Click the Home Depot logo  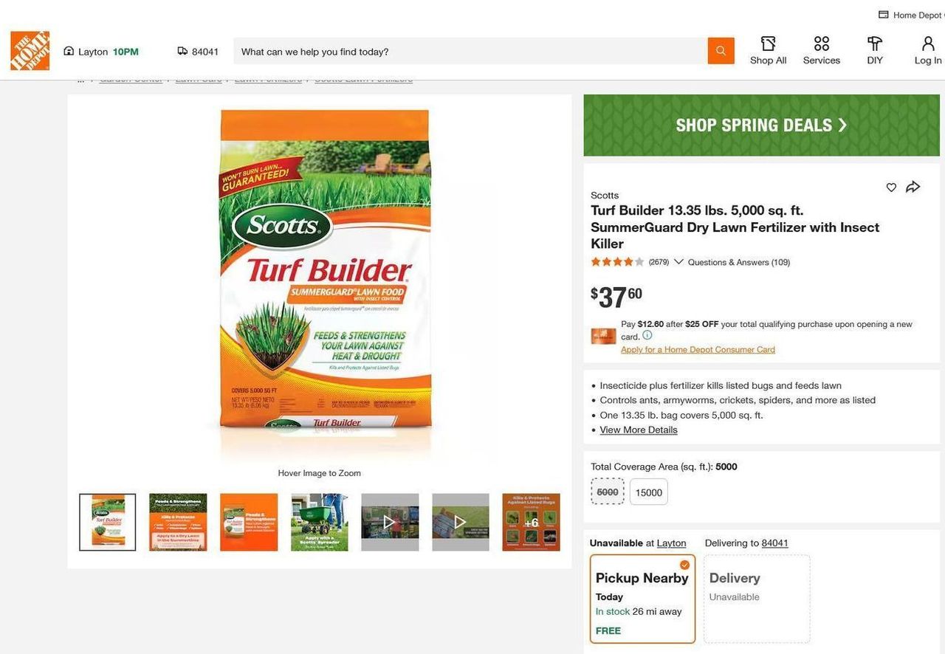(x=30, y=51)
